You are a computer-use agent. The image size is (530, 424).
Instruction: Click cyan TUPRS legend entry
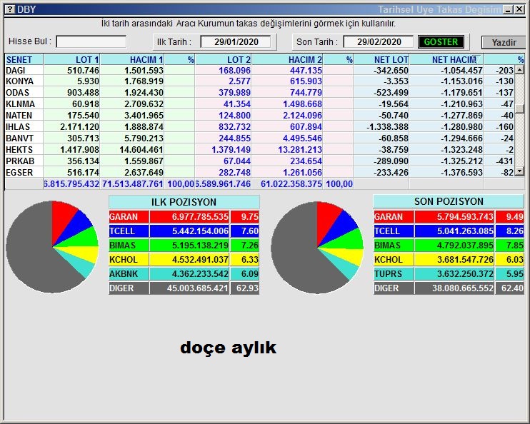394,274
